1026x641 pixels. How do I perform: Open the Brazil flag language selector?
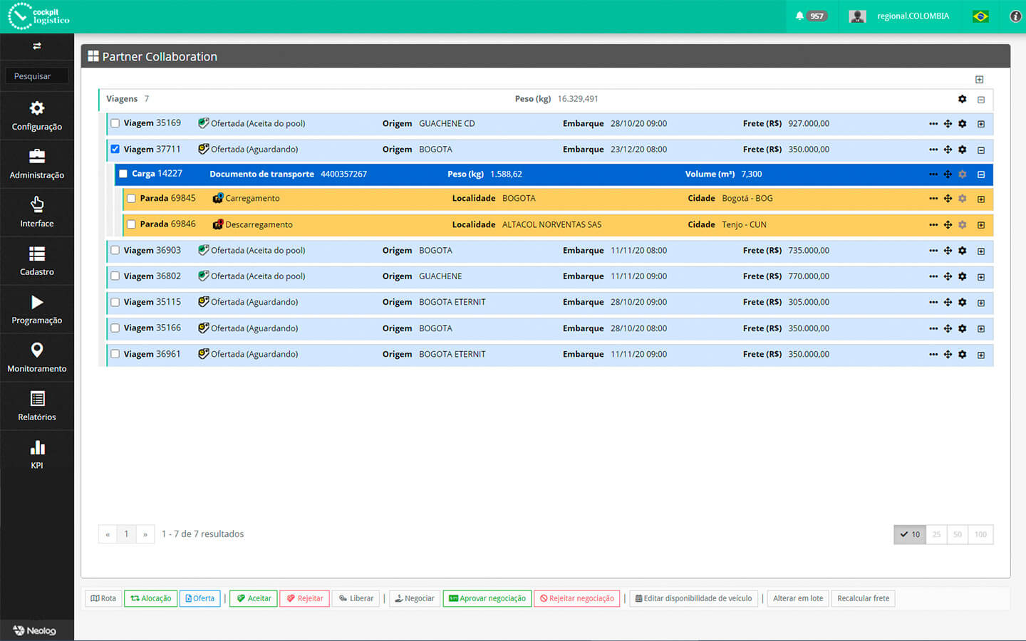(x=980, y=16)
